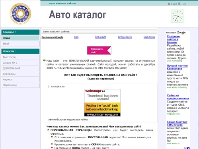This screenshot has height=149, width=199.
Task: Open Самая быстрая CMS рунета ad
Action: click(x=177, y=123)
